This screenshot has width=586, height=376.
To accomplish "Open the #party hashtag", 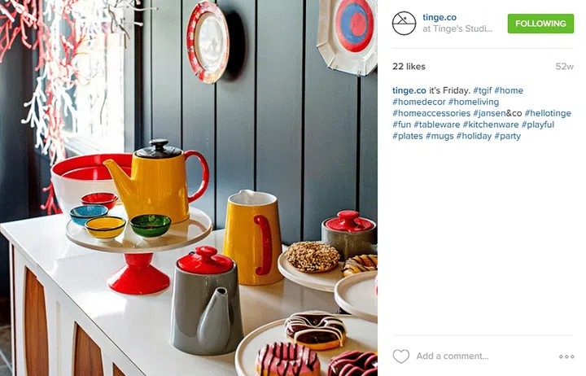I will point(508,136).
